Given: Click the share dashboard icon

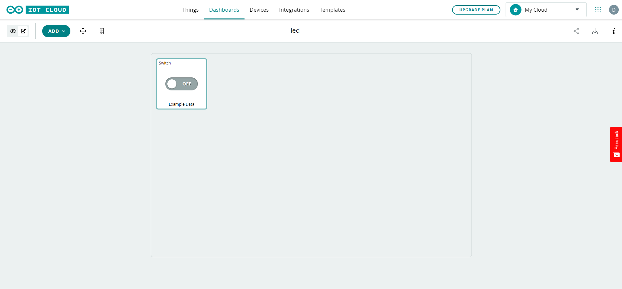Looking at the screenshot, I should tap(576, 31).
